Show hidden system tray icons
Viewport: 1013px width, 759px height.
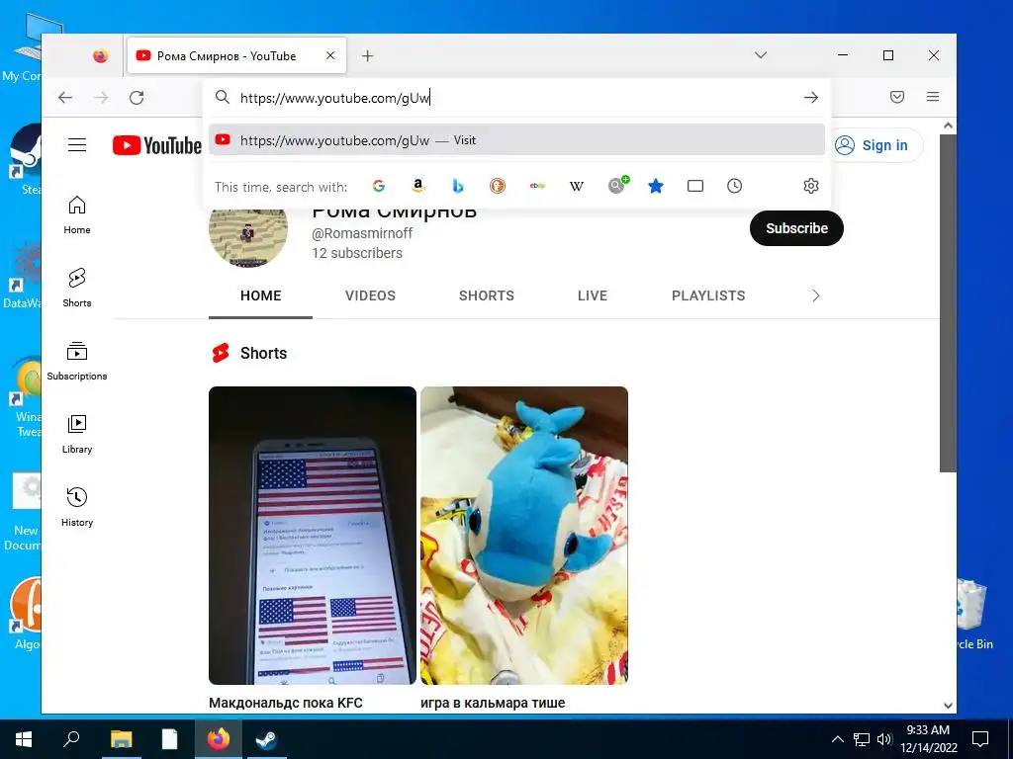click(x=837, y=739)
